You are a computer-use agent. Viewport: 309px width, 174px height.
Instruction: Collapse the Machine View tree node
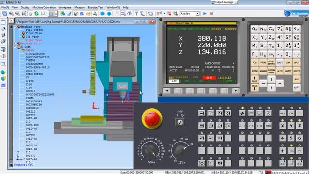click(15, 27)
